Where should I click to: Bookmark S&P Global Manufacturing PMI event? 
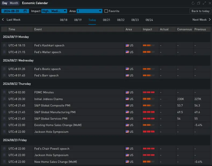click(x=4, y=112)
